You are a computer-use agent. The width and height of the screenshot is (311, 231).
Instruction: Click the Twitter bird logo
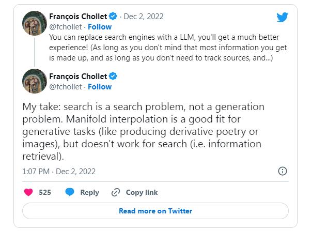pos(282,18)
